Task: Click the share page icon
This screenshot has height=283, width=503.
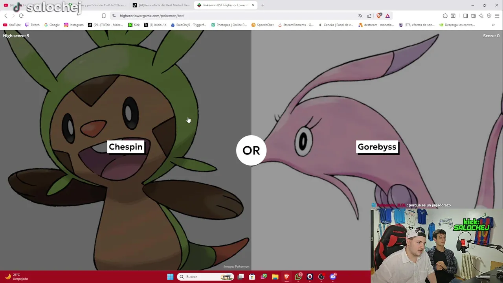Action: (x=369, y=16)
